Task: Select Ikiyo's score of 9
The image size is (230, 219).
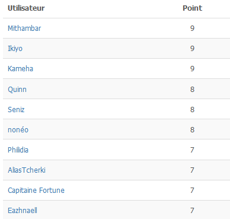Action: tap(192, 49)
